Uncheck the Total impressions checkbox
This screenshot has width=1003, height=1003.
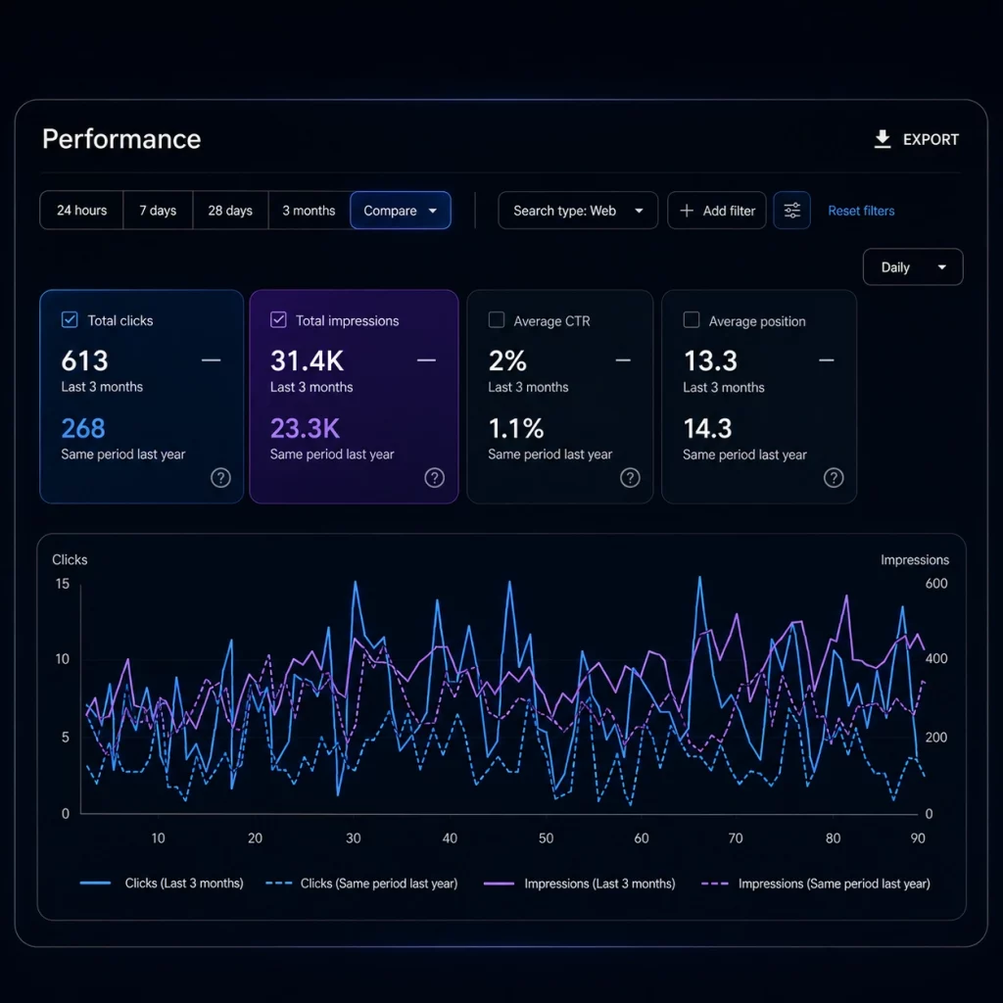(x=278, y=320)
